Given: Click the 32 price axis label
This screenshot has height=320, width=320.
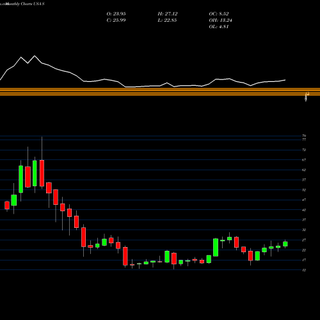Looking at the screenshot, I should point(304,230).
